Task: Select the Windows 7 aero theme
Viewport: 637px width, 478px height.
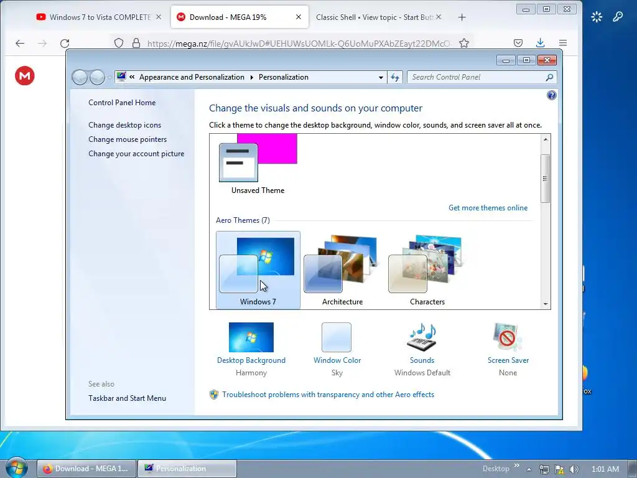Action: (258, 270)
